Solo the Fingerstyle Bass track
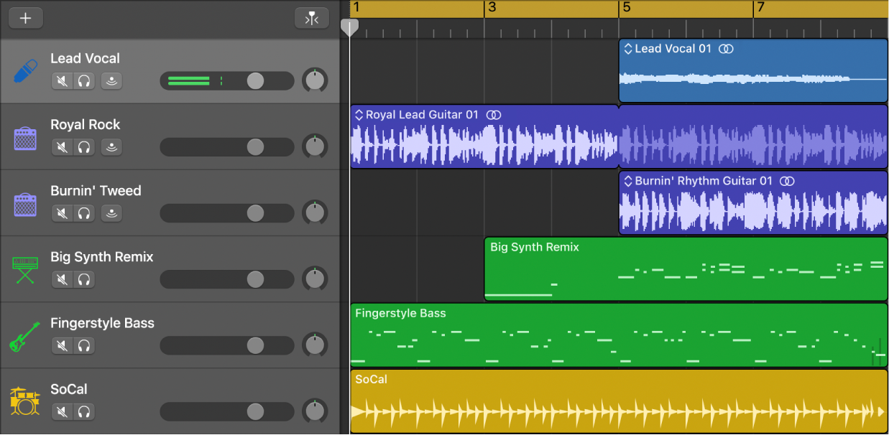Screen dimensions: 889x435 (84, 346)
